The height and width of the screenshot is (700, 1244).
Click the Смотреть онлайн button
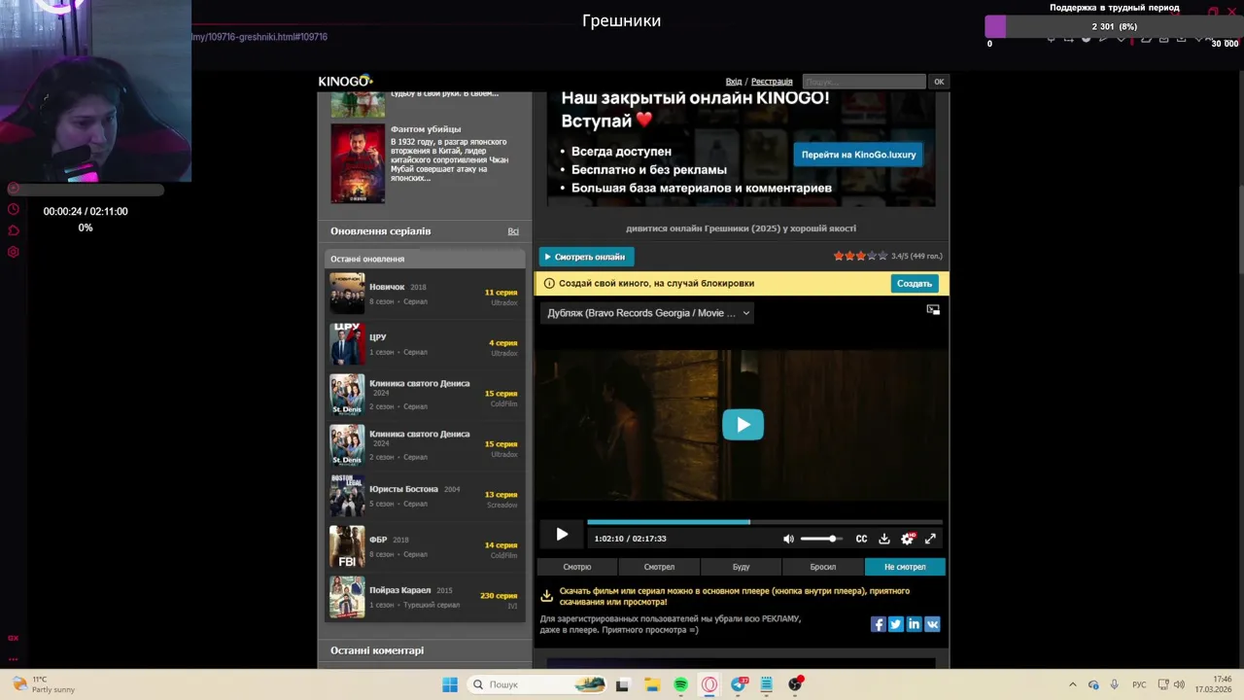[x=586, y=257]
